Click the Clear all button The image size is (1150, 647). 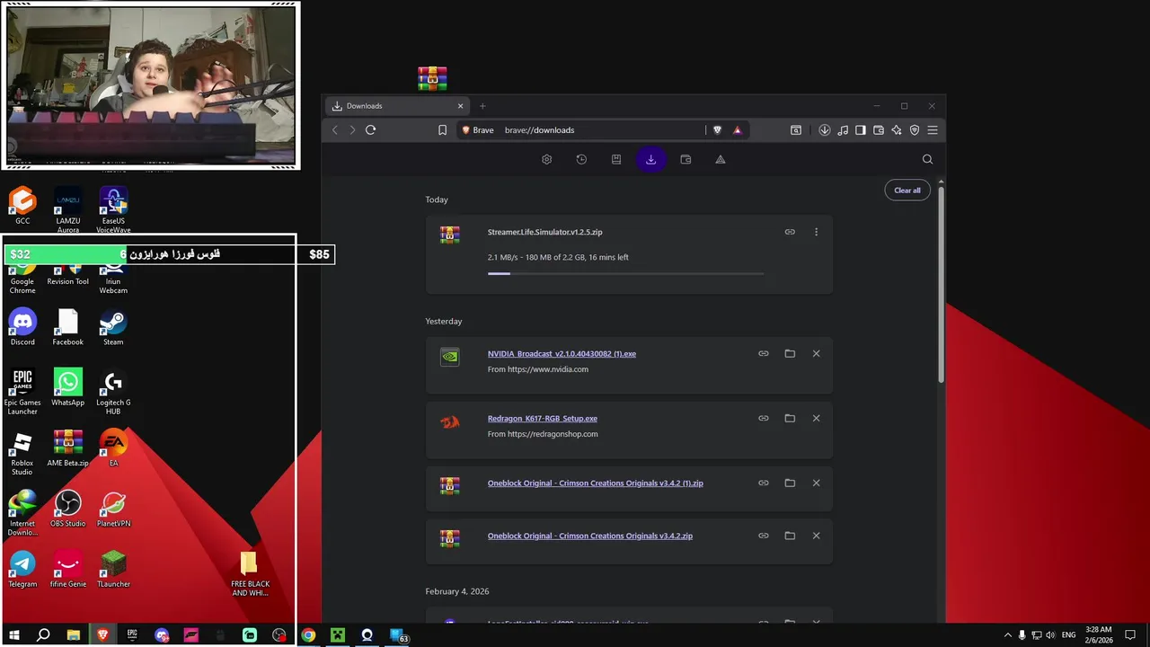pos(907,191)
